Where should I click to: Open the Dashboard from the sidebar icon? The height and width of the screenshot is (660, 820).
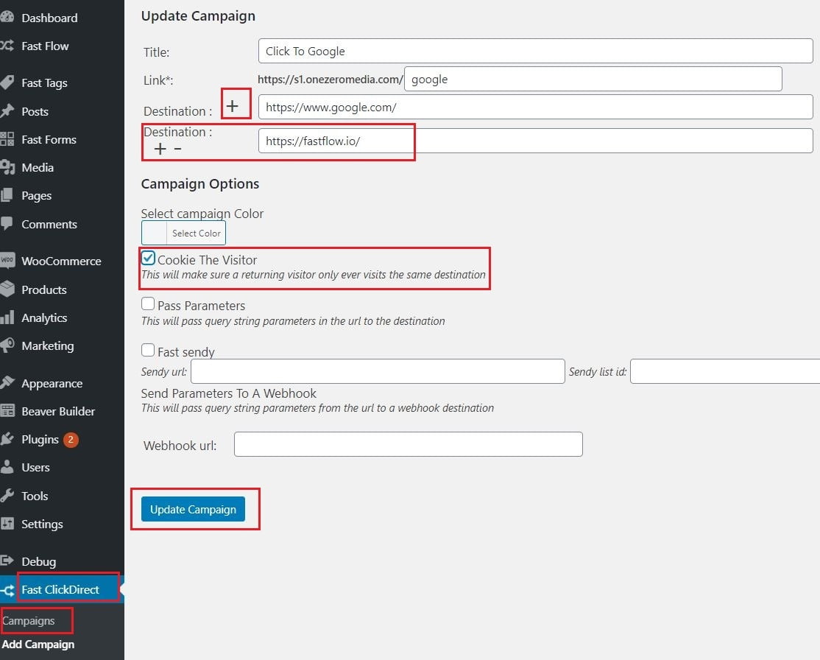10,18
